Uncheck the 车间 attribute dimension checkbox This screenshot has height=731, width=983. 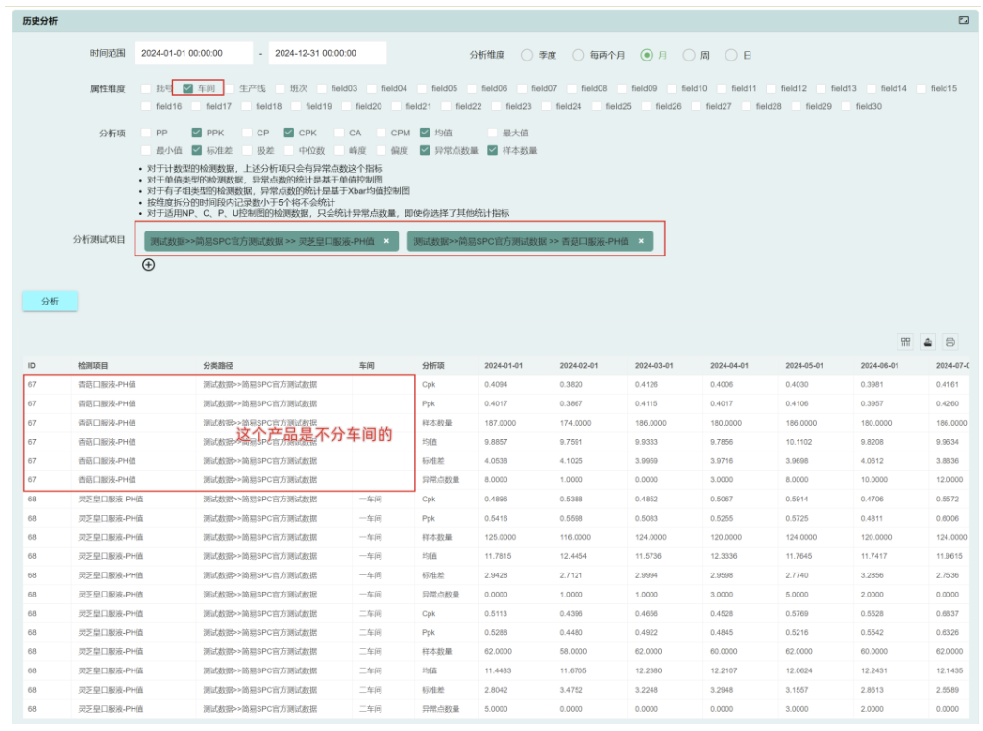pos(186,84)
